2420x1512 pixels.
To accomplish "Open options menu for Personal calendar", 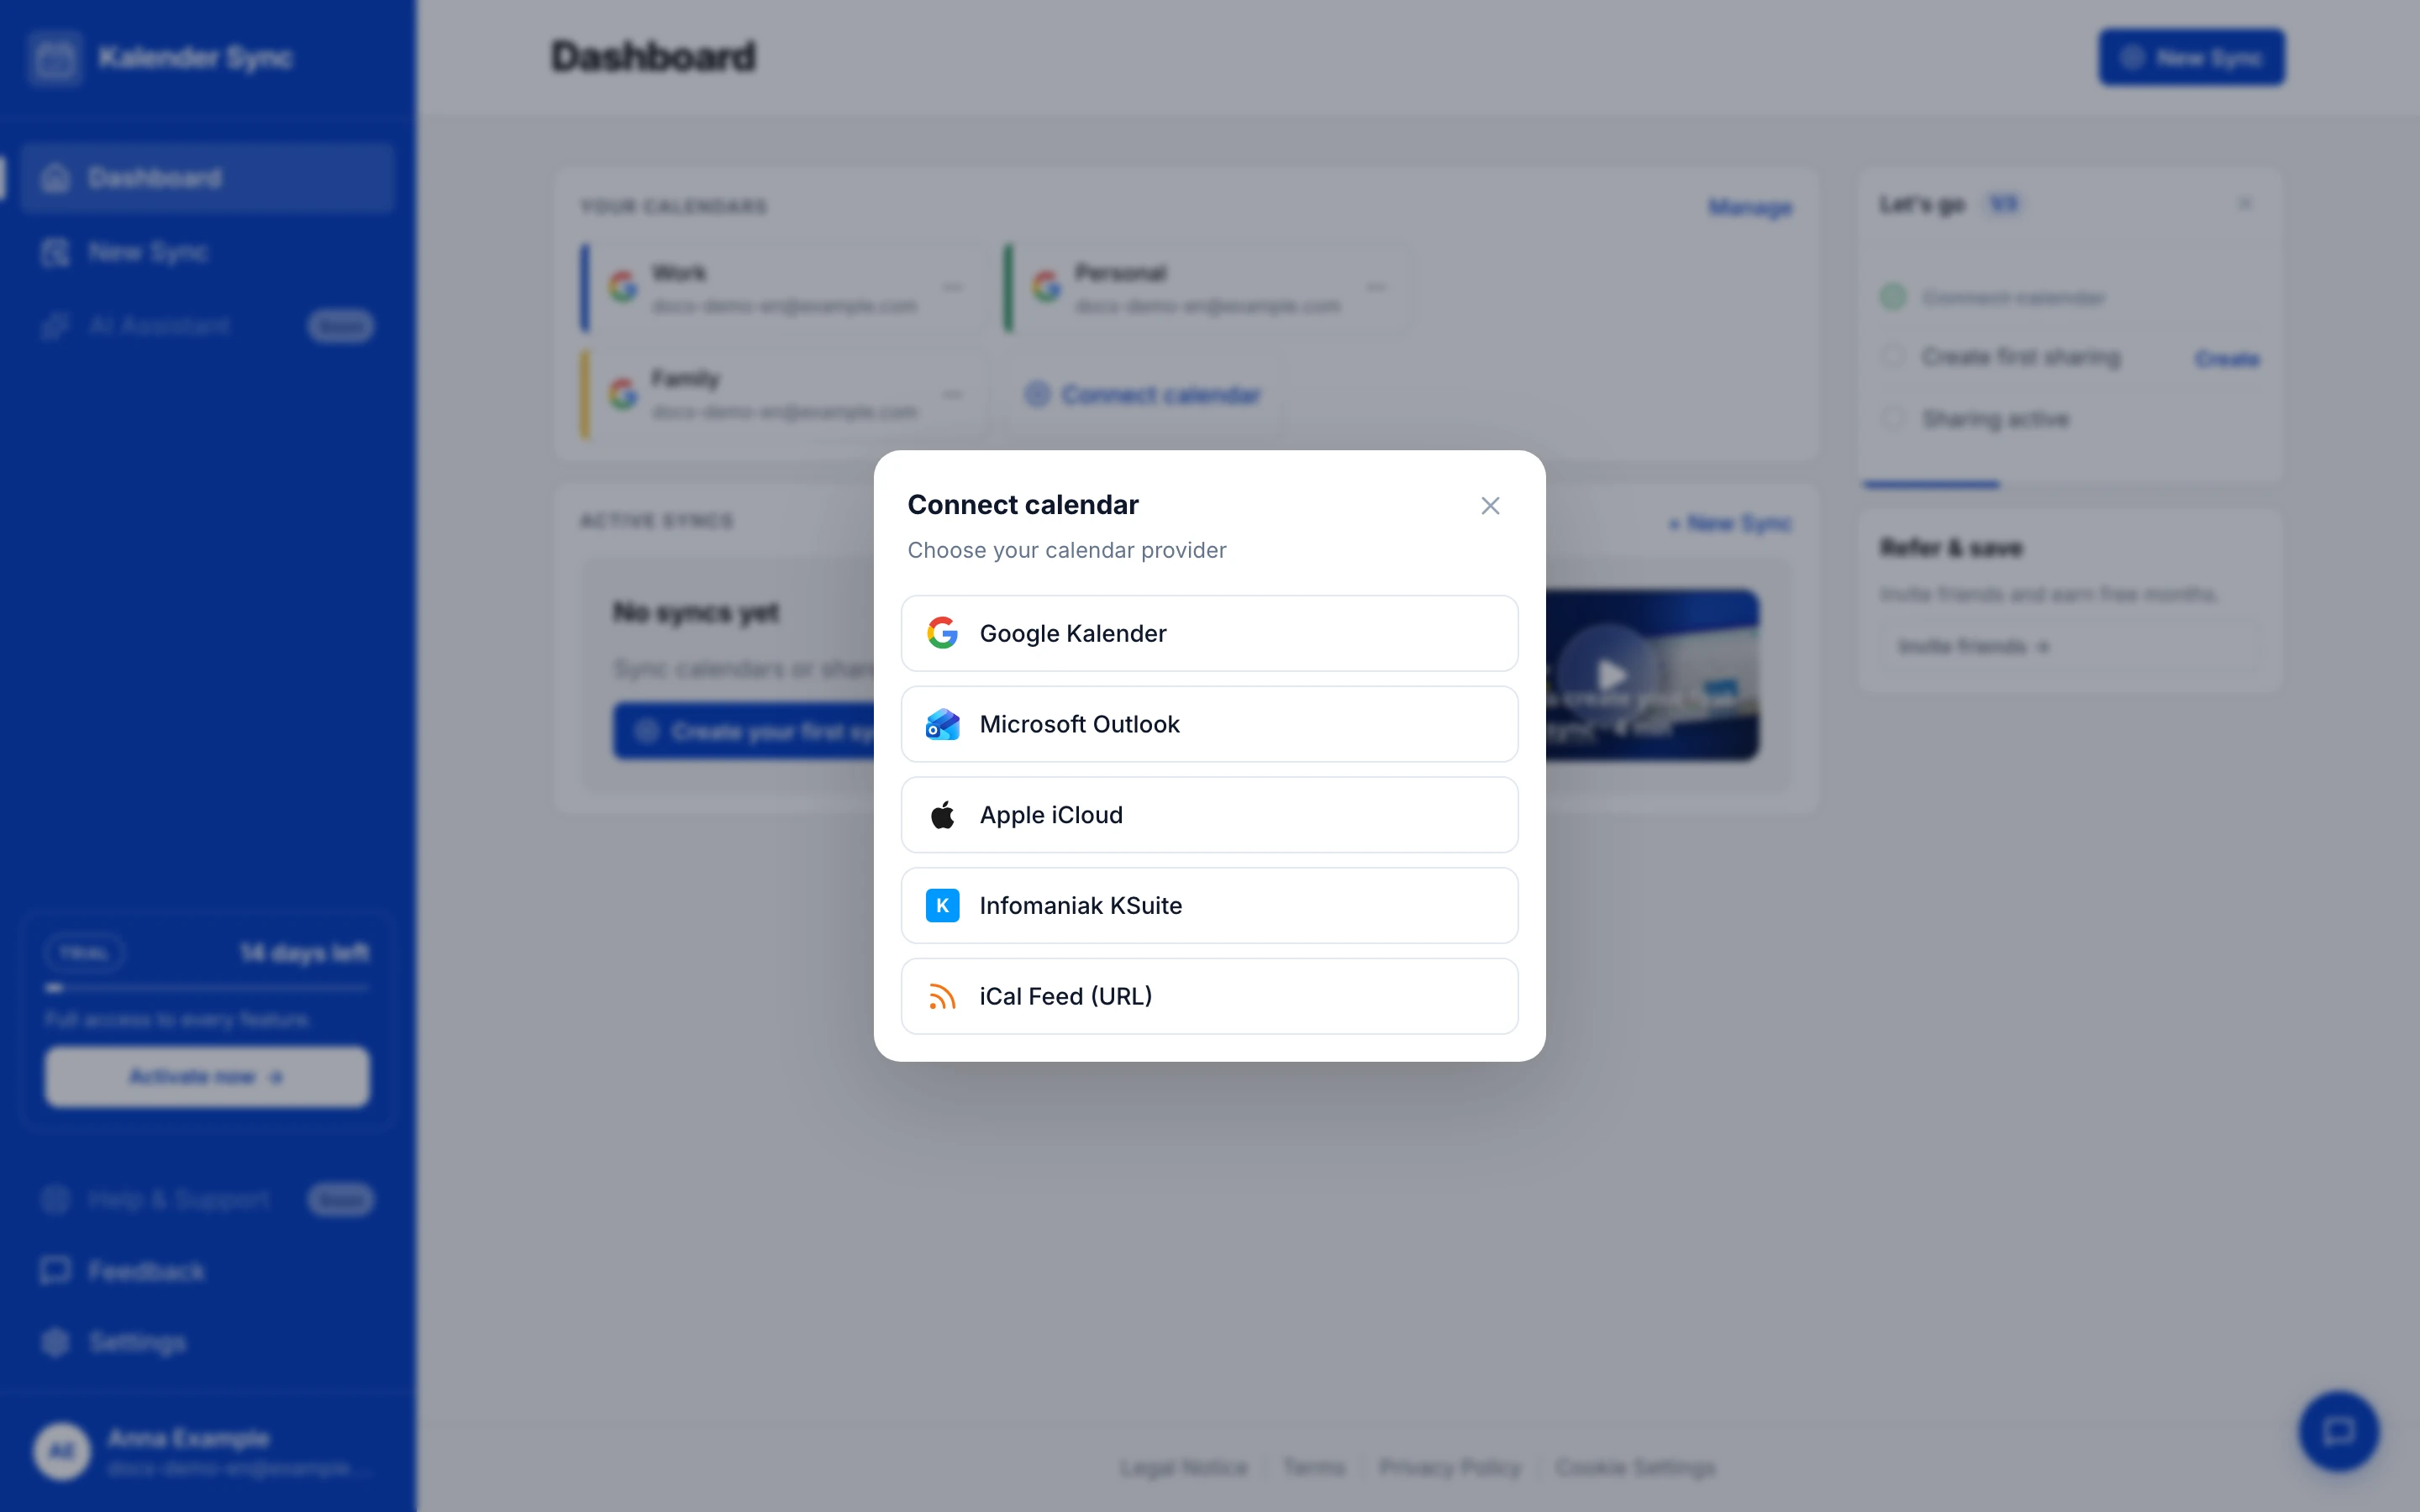I will point(1377,288).
